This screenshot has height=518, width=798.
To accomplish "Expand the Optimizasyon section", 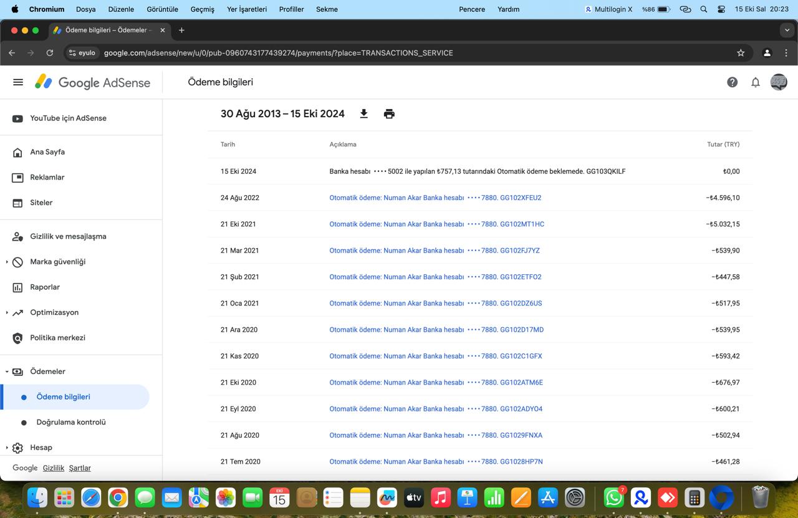I will (x=7, y=312).
